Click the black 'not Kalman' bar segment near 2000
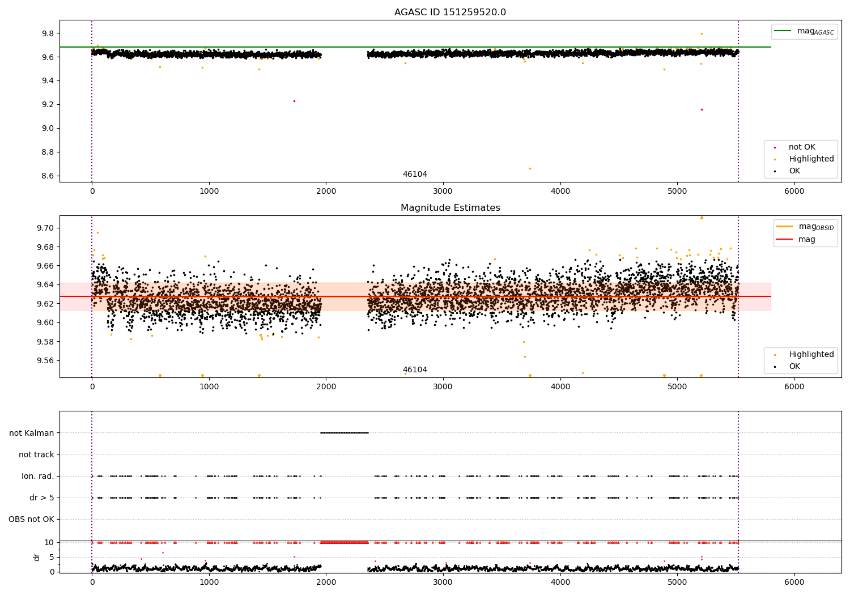 (x=344, y=433)
